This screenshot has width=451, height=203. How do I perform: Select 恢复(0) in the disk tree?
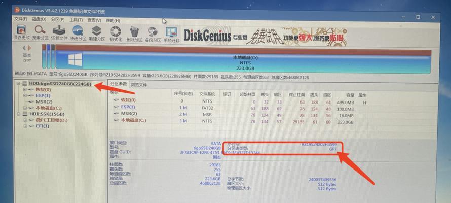43,90
